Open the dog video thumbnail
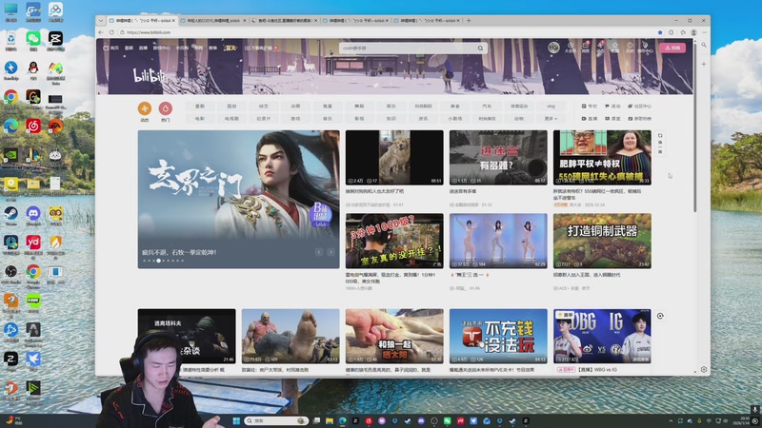This screenshot has height=428, width=762. coord(394,157)
